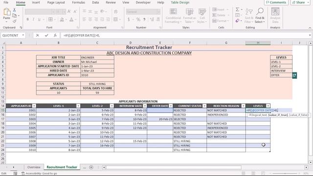Open the Font Color swatch
Viewport: 313px width, 176px height.
(71, 20)
